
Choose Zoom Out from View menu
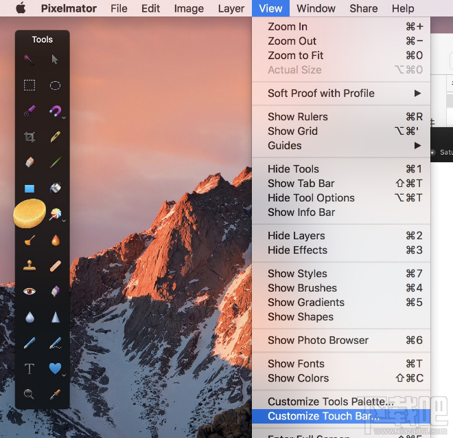tap(341, 41)
